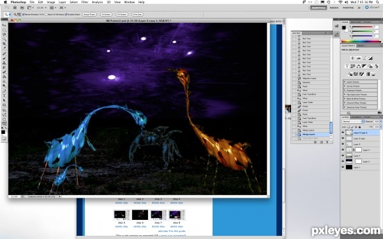383x239 pixels.
Task: Click add step 9 link in browser
Action: tap(172, 231)
